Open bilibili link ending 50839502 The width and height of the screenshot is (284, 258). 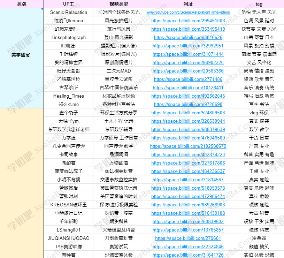tap(188, 221)
